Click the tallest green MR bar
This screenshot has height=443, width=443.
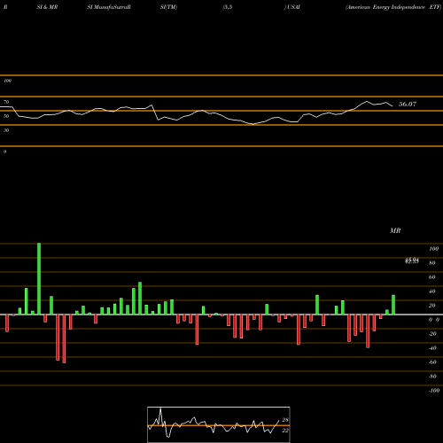pos(39,279)
